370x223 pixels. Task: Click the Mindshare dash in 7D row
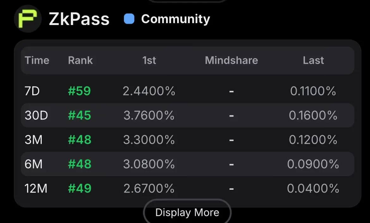[231, 91]
